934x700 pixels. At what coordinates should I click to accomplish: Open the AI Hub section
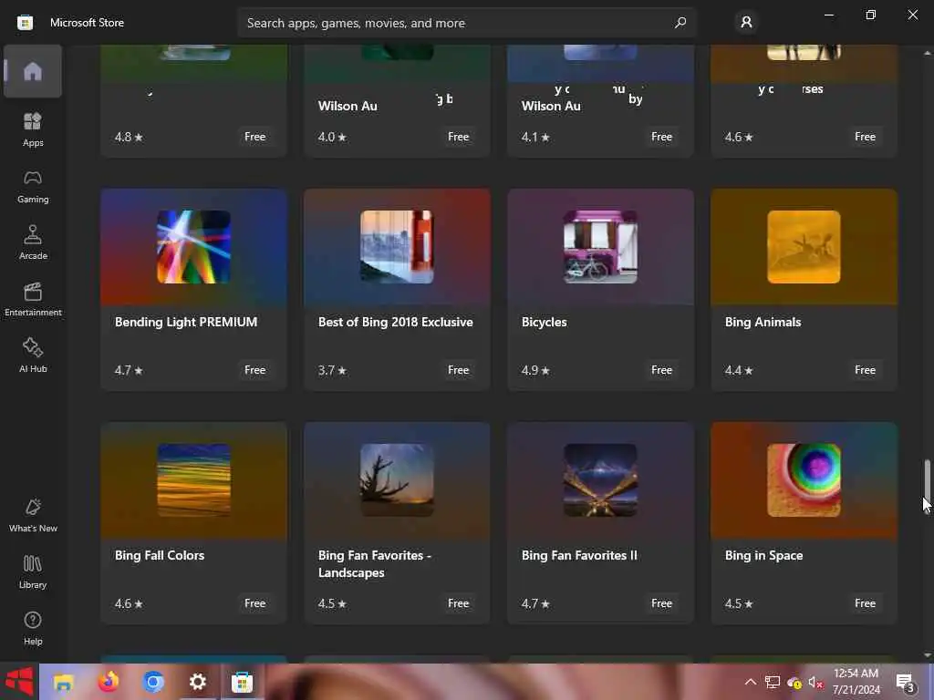click(x=33, y=355)
